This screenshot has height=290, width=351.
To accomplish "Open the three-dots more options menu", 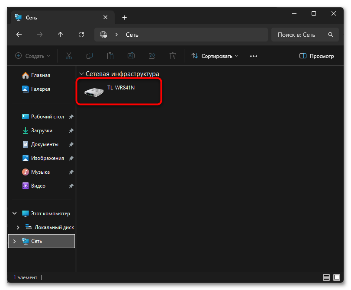I will point(254,56).
